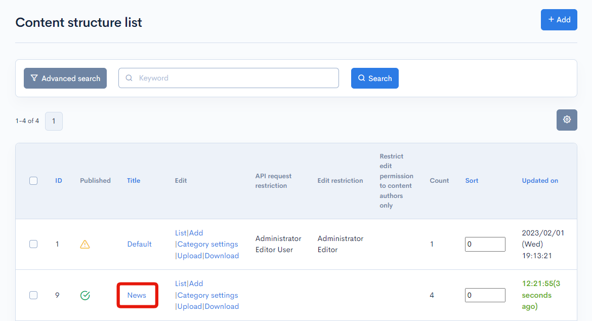The width and height of the screenshot is (592, 321).
Task: Click the plus icon on the Add button
Action: [553, 19]
